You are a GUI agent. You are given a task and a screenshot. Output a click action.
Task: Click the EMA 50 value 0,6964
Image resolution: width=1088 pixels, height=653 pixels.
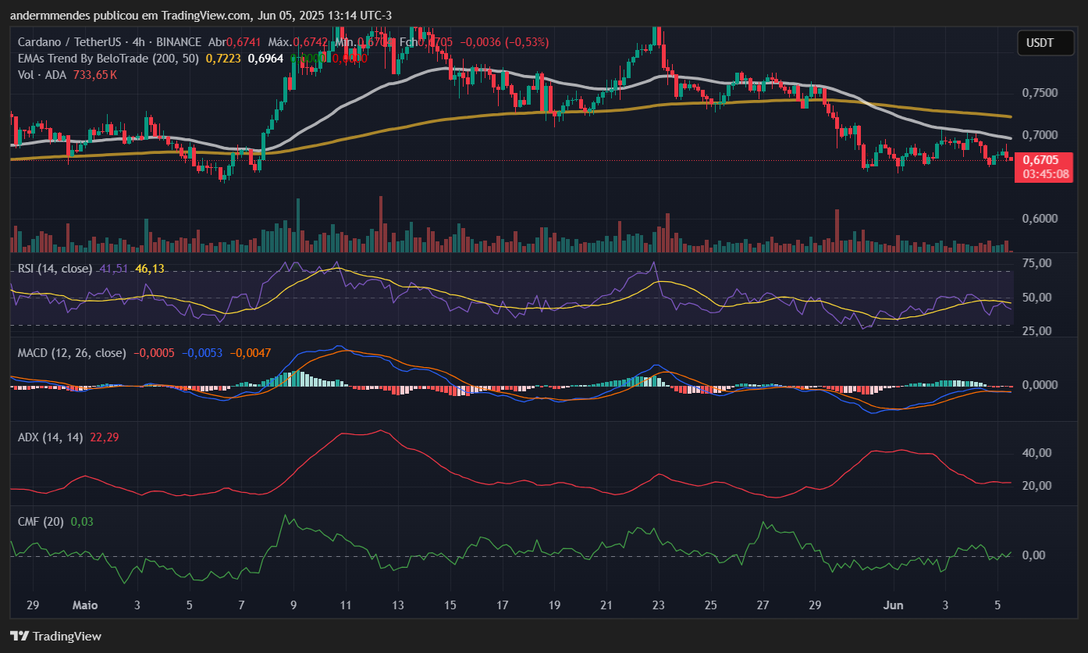pyautogui.click(x=265, y=59)
